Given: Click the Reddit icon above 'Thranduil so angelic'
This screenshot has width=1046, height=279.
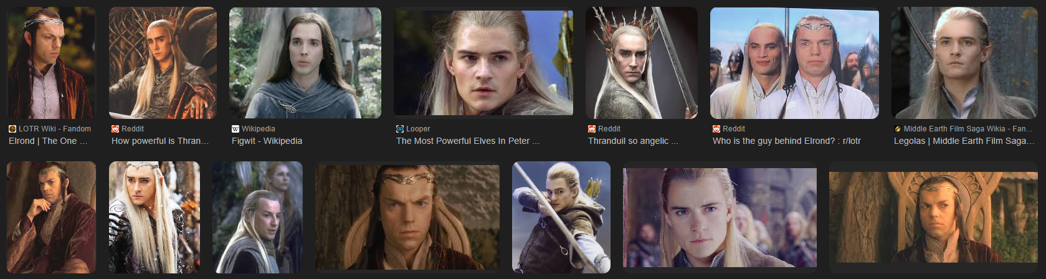Looking at the screenshot, I should coord(592,129).
